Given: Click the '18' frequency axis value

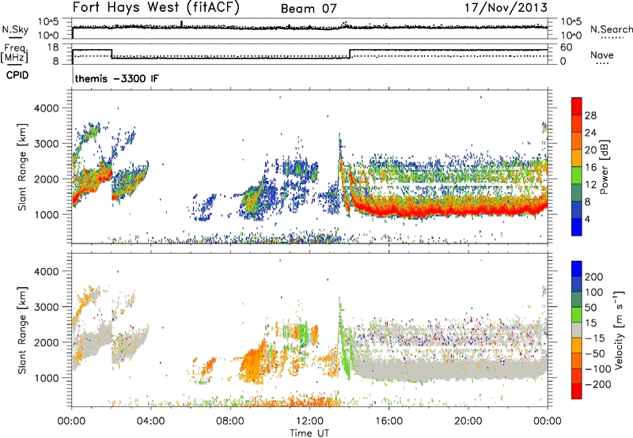Looking at the screenshot, I should tap(53, 47).
